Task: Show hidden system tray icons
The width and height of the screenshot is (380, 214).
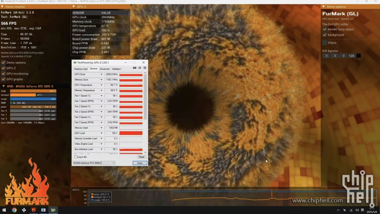Action: pyautogui.click(x=338, y=210)
